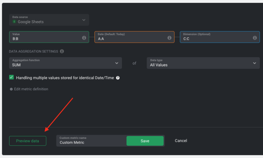Expand the Data source dropdown chevron
This screenshot has width=263, height=158.
pyautogui.click(x=84, y=20)
